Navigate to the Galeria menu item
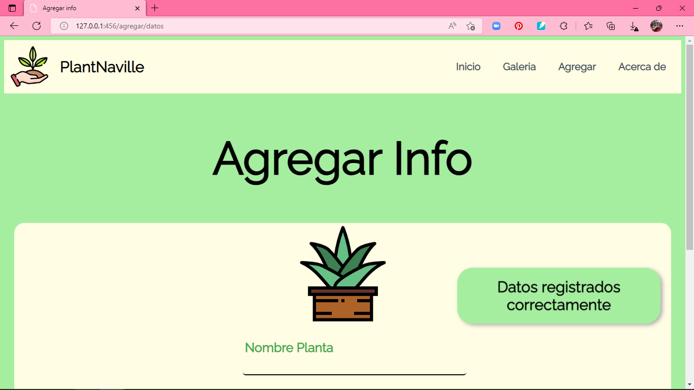The image size is (694, 390). coord(519,67)
